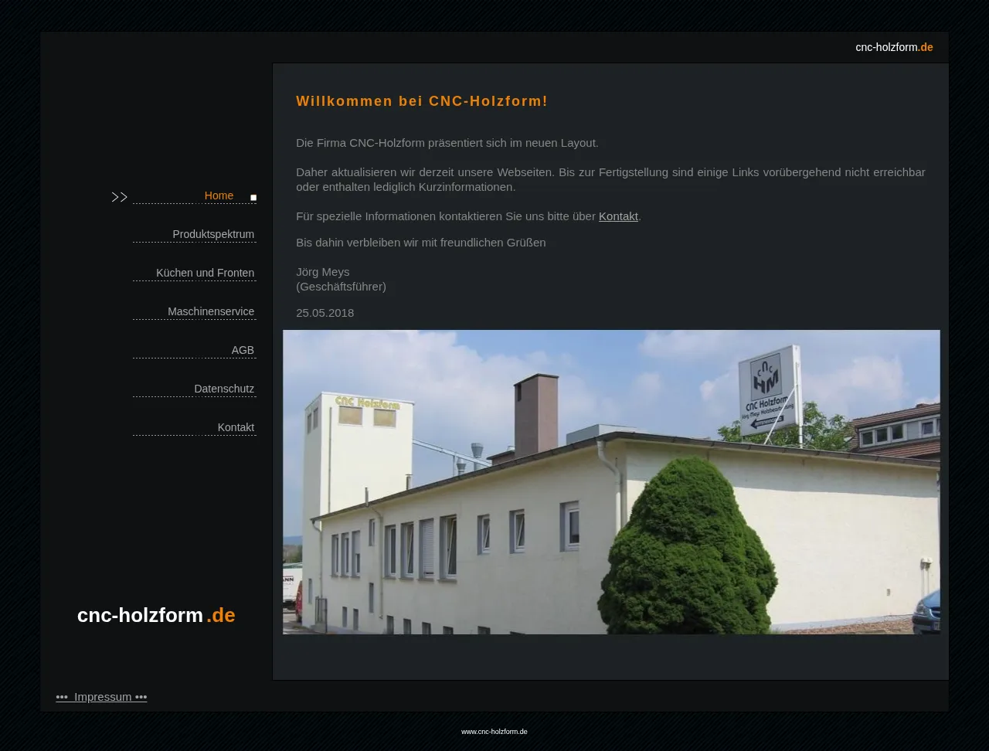Open the Impressum link in the footer
Screen dimensions: 989x751
102,697
